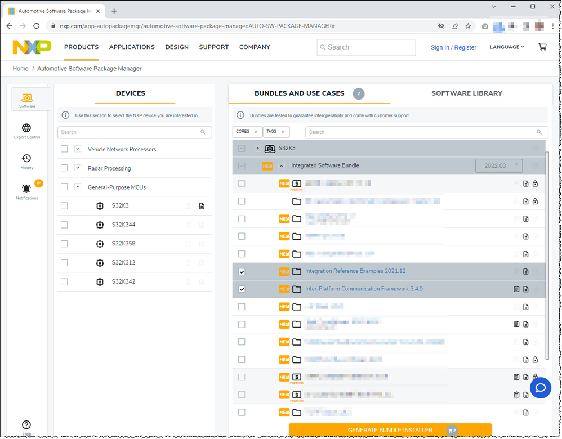Viewport: 562px width, 439px height.
Task: Open Inter-Platform Communication Framework 3.4.0 link
Action: click(x=364, y=289)
